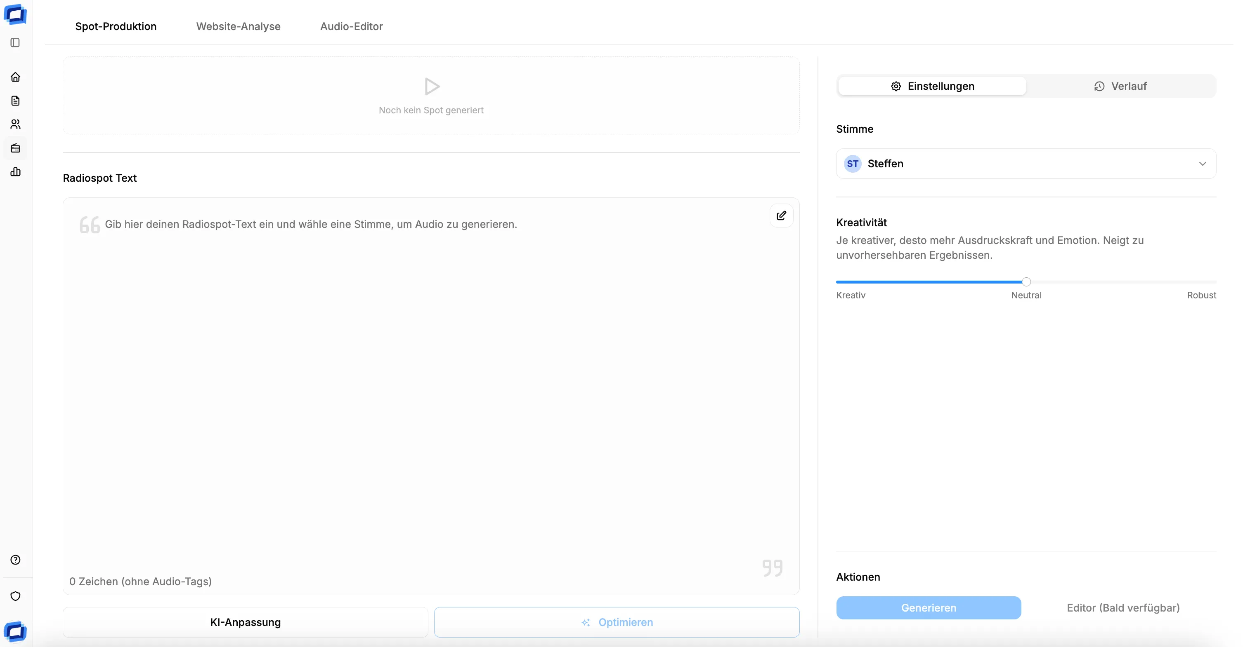Open the shield icon in sidebar
This screenshot has width=1243, height=647.
(x=15, y=596)
